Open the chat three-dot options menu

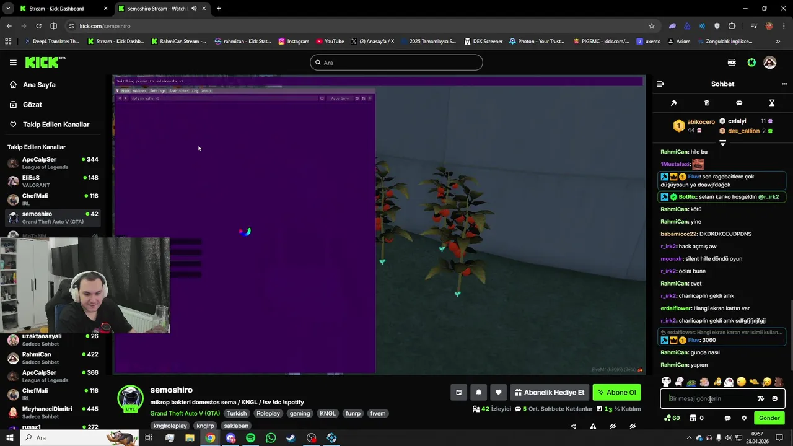point(784,84)
